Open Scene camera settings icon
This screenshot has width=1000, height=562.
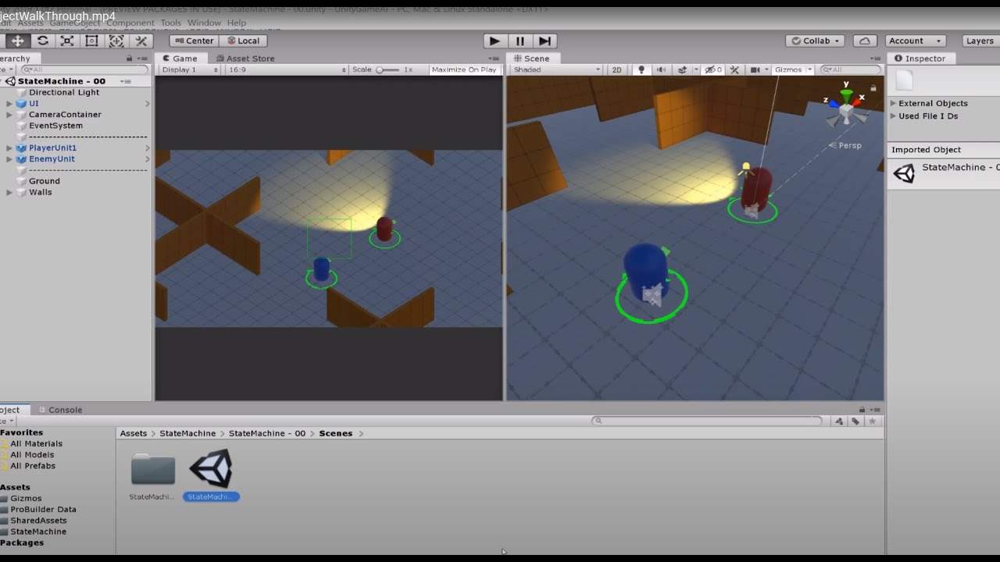(x=756, y=69)
